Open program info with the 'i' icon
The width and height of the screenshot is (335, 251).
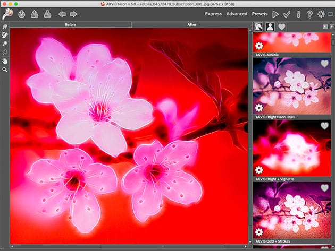tap(298, 14)
